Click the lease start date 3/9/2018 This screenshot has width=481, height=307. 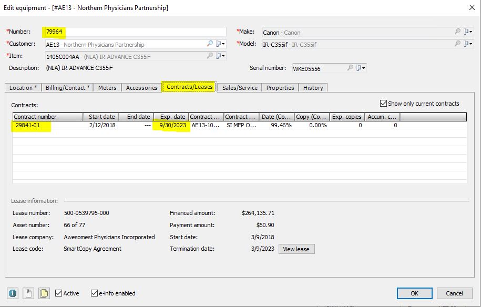click(263, 237)
